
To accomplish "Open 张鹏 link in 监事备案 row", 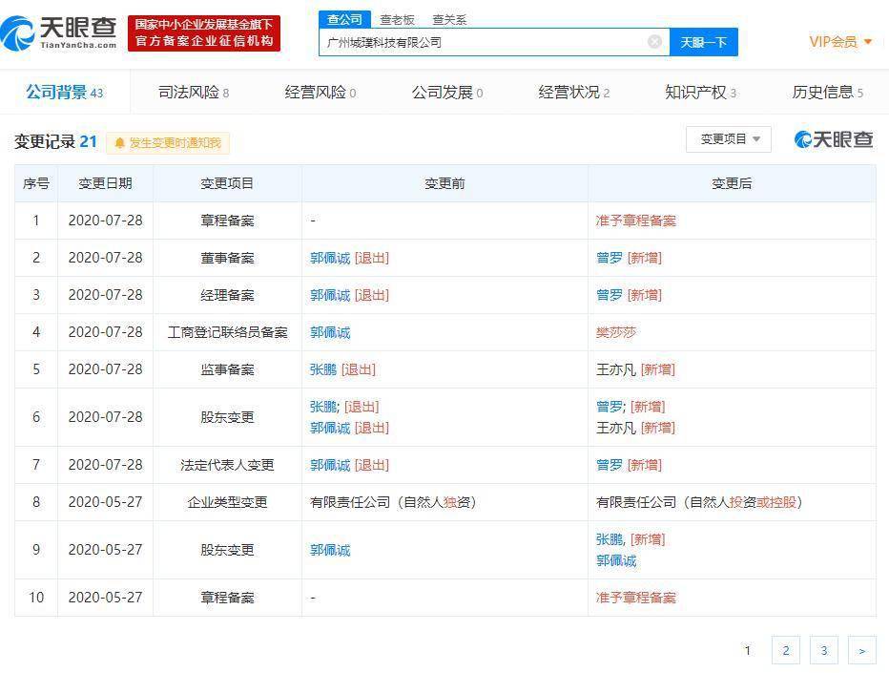I will pos(323,369).
